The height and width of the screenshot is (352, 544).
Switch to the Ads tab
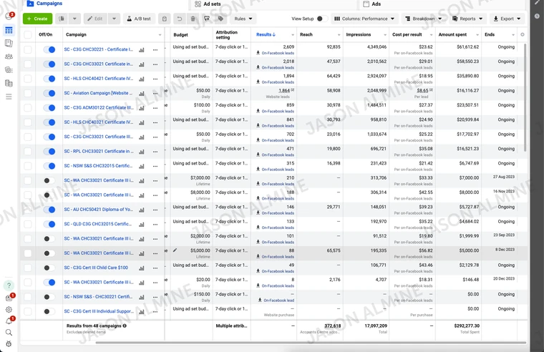pyautogui.click(x=372, y=4)
